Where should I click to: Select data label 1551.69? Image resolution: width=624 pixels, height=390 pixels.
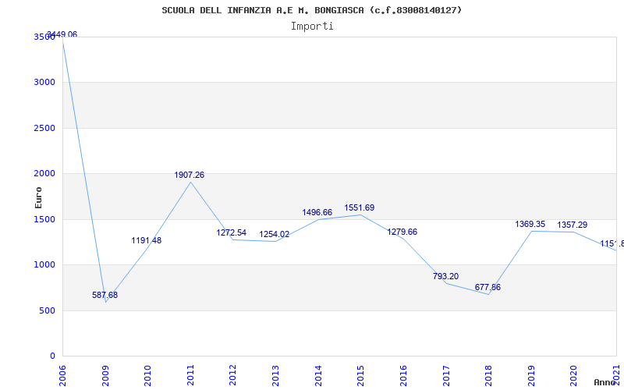[360, 207]
